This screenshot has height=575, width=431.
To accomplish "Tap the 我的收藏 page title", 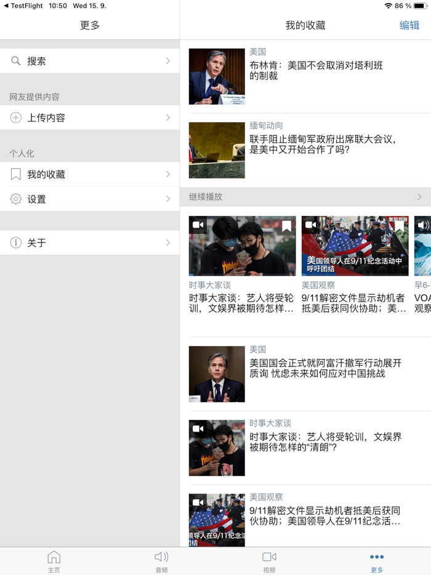I will tap(305, 25).
